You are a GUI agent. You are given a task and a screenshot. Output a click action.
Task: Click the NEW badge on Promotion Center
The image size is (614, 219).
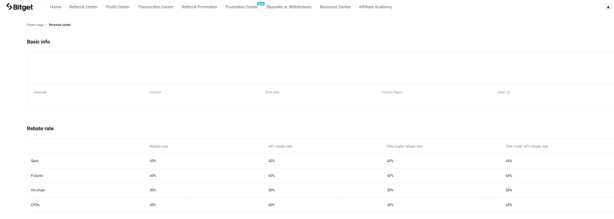[x=261, y=4]
